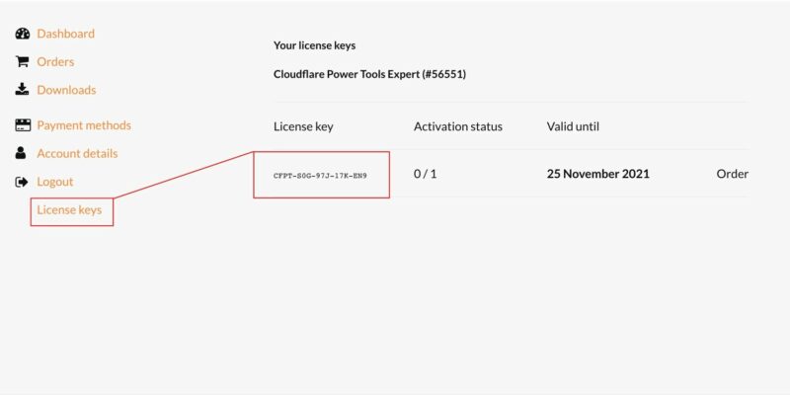Select the License keys menu item
Viewport: 790px width, 395px height.
[69, 210]
